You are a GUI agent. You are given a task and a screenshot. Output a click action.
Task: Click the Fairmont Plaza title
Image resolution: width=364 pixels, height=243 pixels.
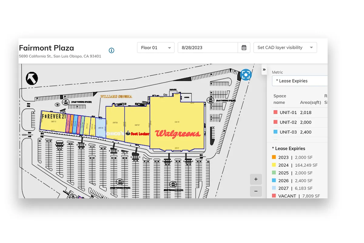tap(46, 48)
